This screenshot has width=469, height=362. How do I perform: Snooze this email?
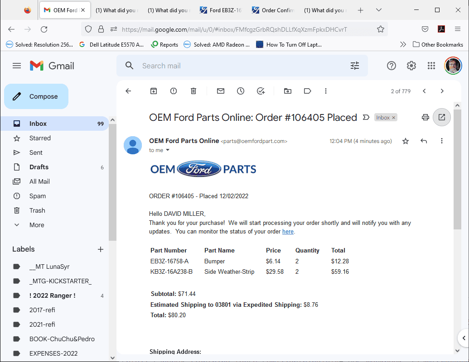point(241,91)
